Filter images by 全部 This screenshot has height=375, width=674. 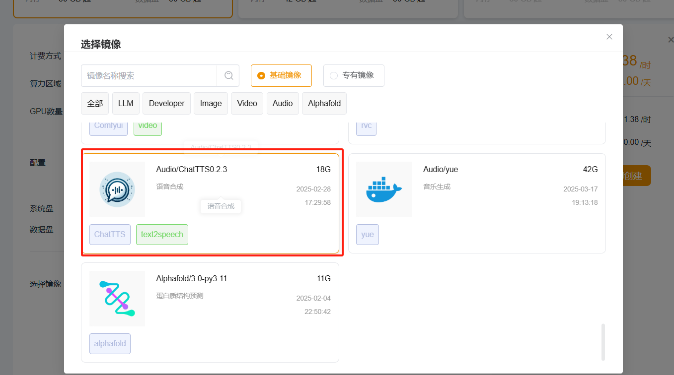95,104
